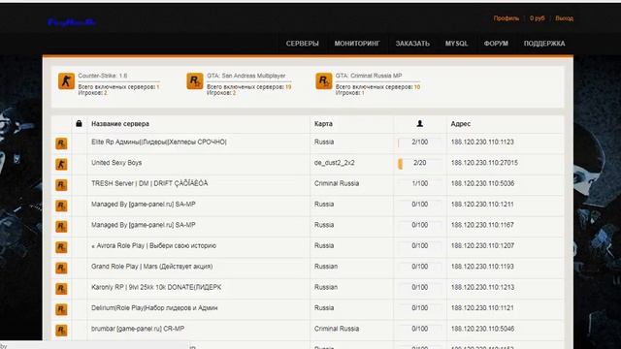Open the СЕРВЕРЫ menu item

(x=302, y=44)
